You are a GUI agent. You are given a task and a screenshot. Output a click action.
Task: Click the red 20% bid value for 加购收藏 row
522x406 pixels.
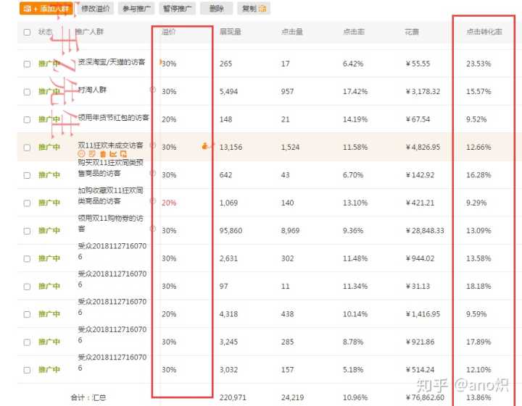pos(169,203)
